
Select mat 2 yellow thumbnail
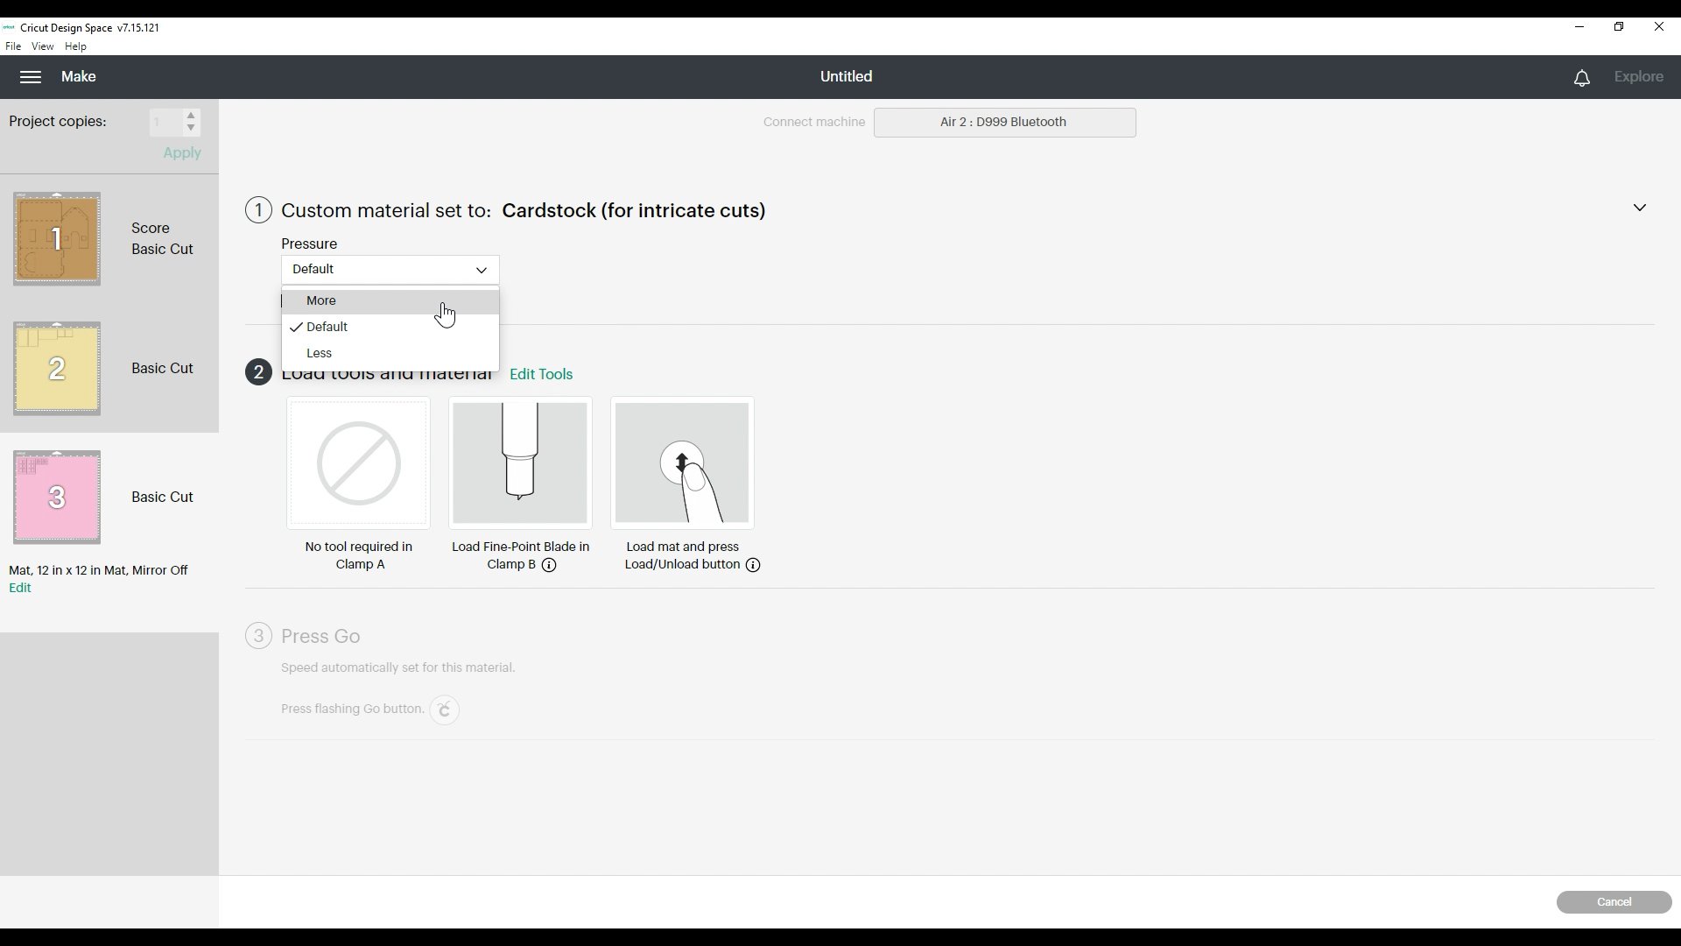[57, 369]
